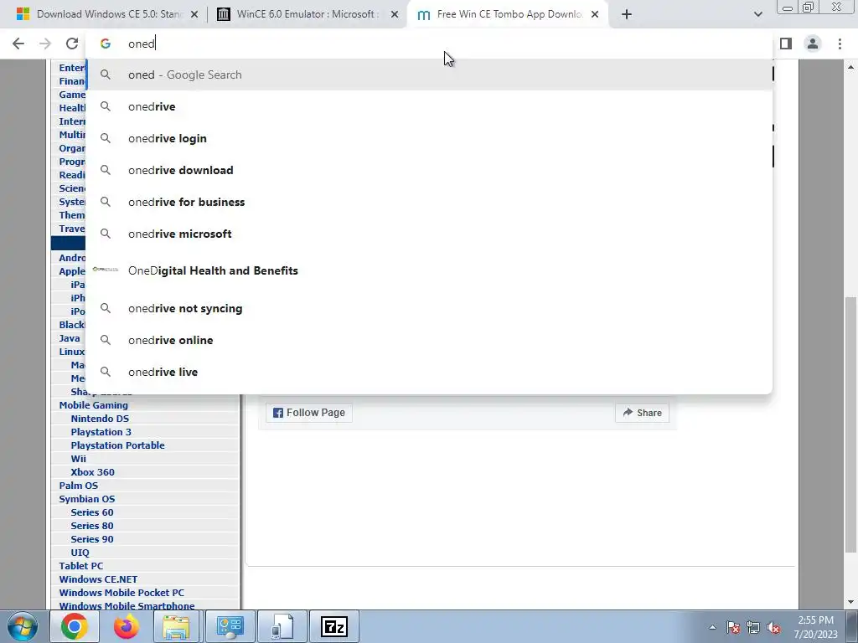Image resolution: width=858 pixels, height=643 pixels.
Task: Open the profile avatar button
Action: (813, 44)
